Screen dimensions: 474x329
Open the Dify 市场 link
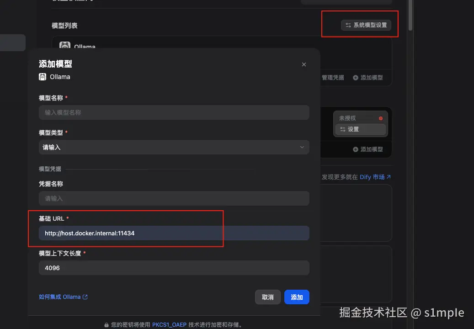[375, 177]
